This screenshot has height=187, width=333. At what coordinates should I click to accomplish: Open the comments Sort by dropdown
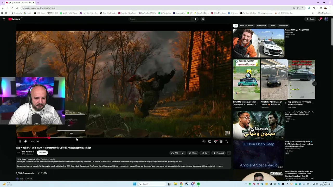(42, 173)
